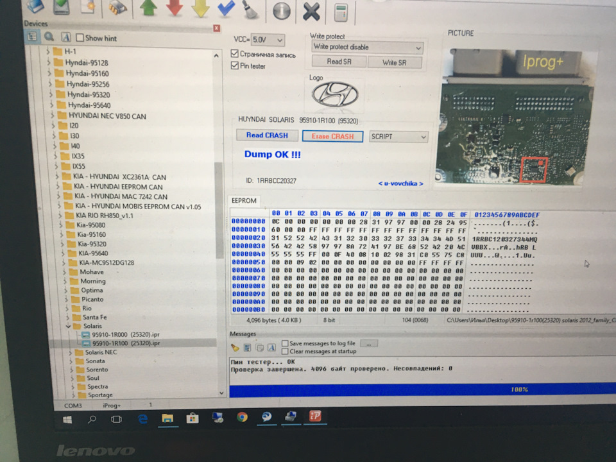The width and height of the screenshot is (616, 462).
Task: Click the broom erase icon in top toolbar
Action: coord(251,10)
